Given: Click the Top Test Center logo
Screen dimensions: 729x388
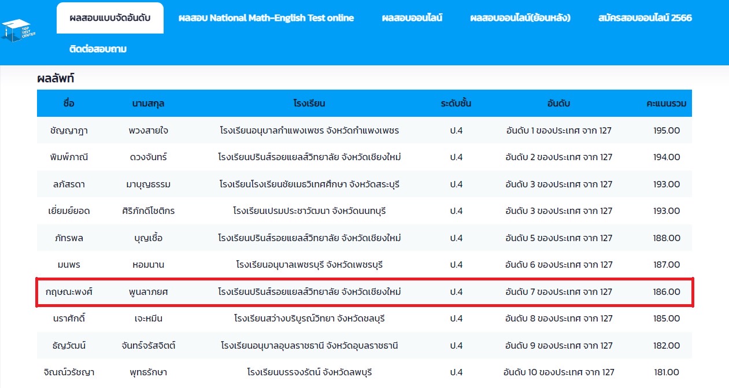Looking at the screenshot, I should pos(18,31).
